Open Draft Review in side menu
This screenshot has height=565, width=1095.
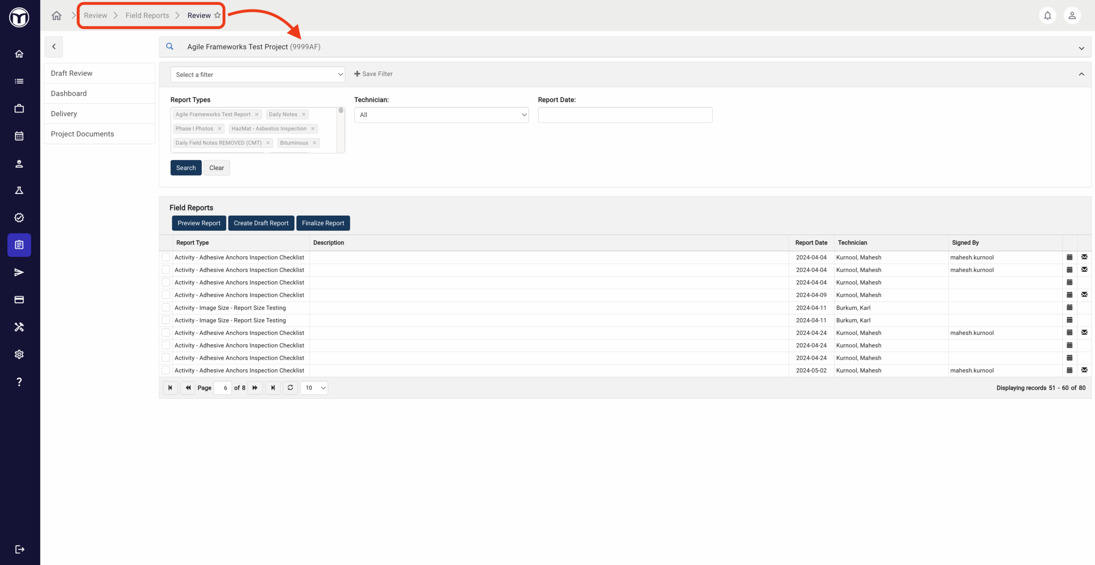click(100, 73)
